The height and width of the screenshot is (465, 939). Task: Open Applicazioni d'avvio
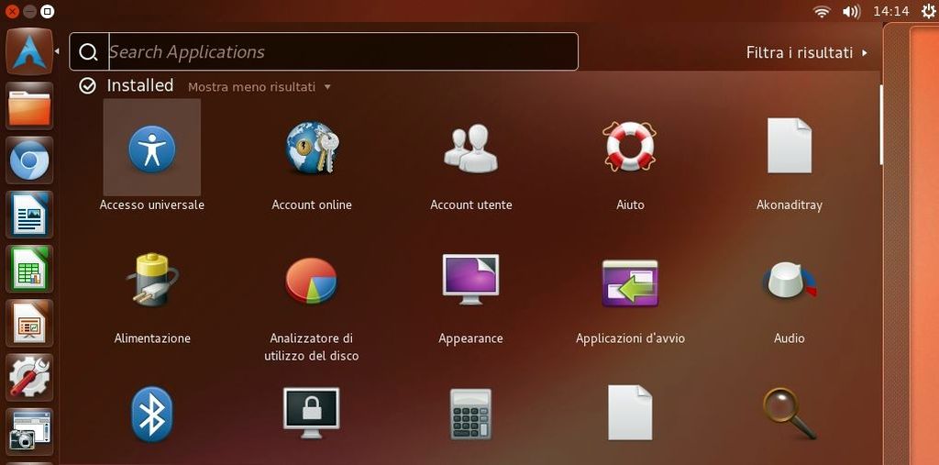[630, 282]
